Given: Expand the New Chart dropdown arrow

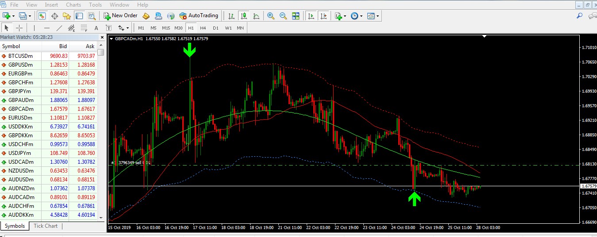Looking at the screenshot, I should (x=14, y=16).
